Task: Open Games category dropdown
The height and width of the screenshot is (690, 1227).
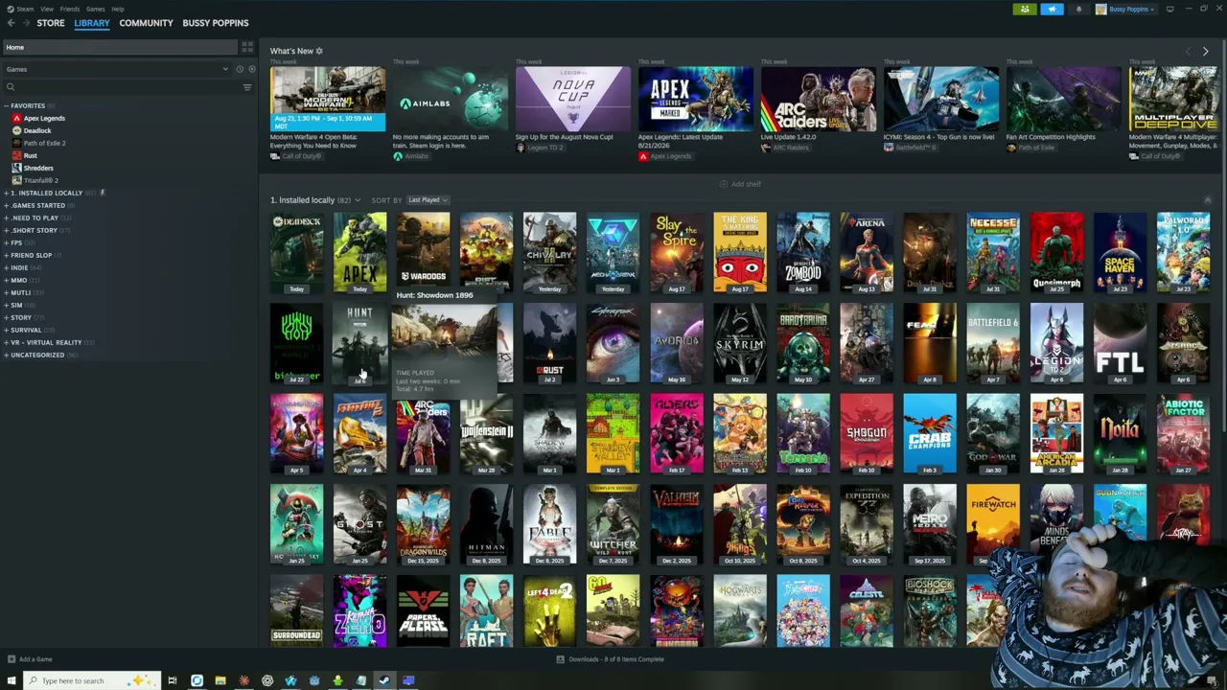Action: tap(117, 69)
